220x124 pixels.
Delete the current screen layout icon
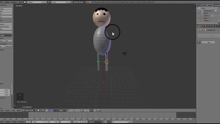[x=45, y=2]
